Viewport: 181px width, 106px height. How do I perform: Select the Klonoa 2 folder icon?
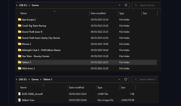[x=20, y=44]
